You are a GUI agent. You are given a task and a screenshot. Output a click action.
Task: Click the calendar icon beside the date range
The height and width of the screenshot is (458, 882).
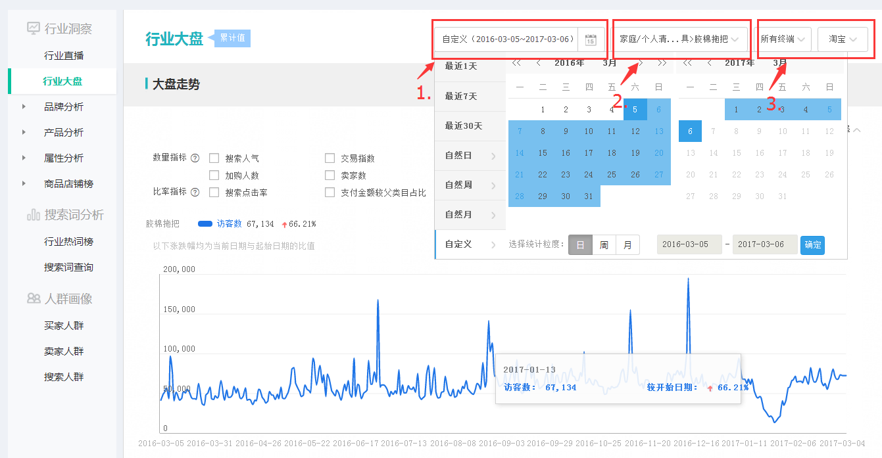pos(591,39)
